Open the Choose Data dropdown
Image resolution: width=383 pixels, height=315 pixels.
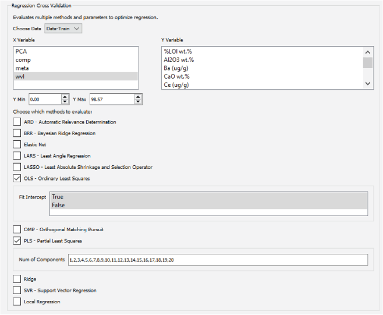pos(63,28)
